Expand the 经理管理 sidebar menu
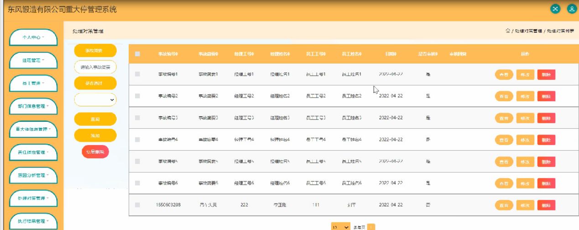The height and width of the screenshot is (230, 579). [34, 60]
